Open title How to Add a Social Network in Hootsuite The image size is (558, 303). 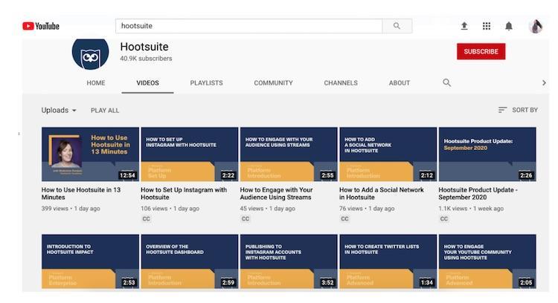[x=382, y=194]
